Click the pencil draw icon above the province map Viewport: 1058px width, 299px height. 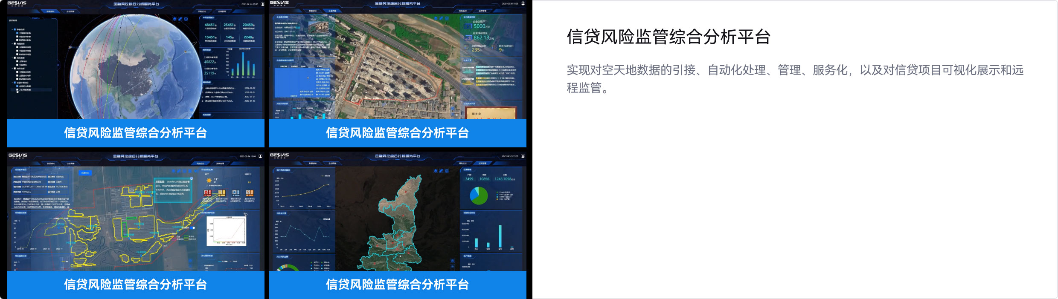coord(441,171)
